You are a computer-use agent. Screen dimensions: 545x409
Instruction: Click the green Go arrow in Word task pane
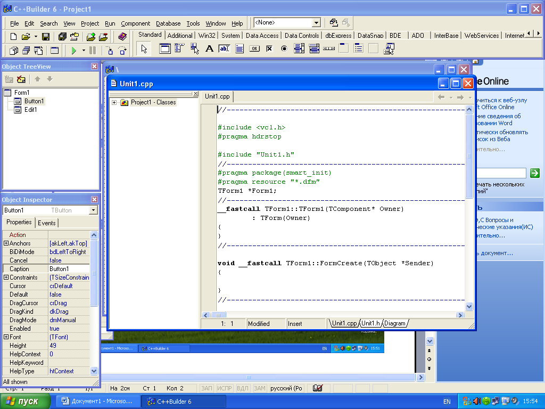[x=534, y=173]
